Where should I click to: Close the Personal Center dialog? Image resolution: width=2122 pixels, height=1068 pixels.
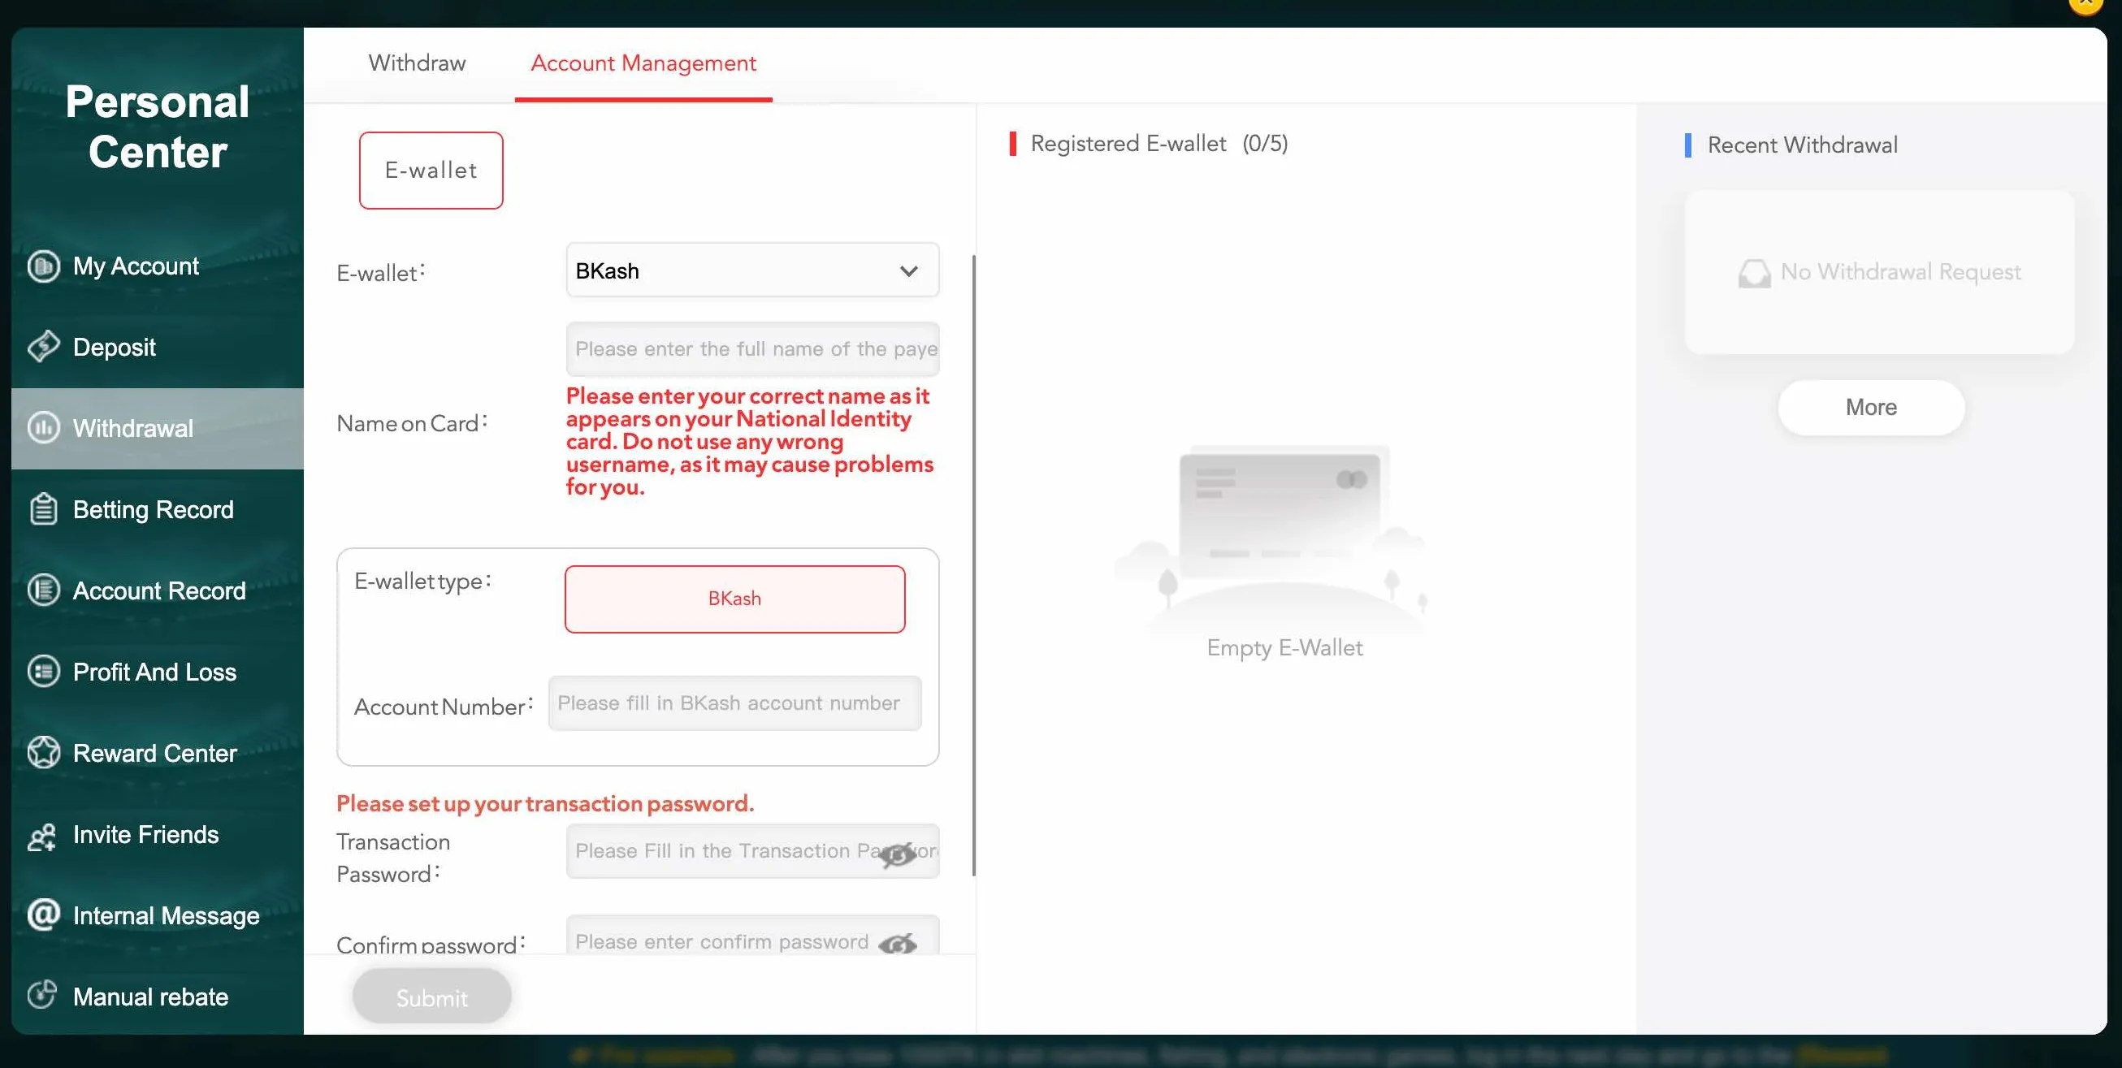(2085, 4)
